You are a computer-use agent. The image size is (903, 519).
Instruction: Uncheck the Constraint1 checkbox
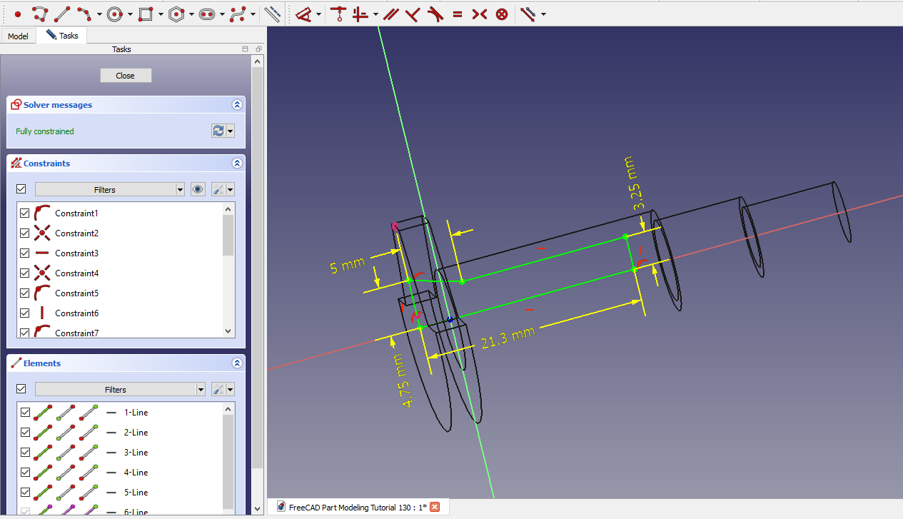25,213
